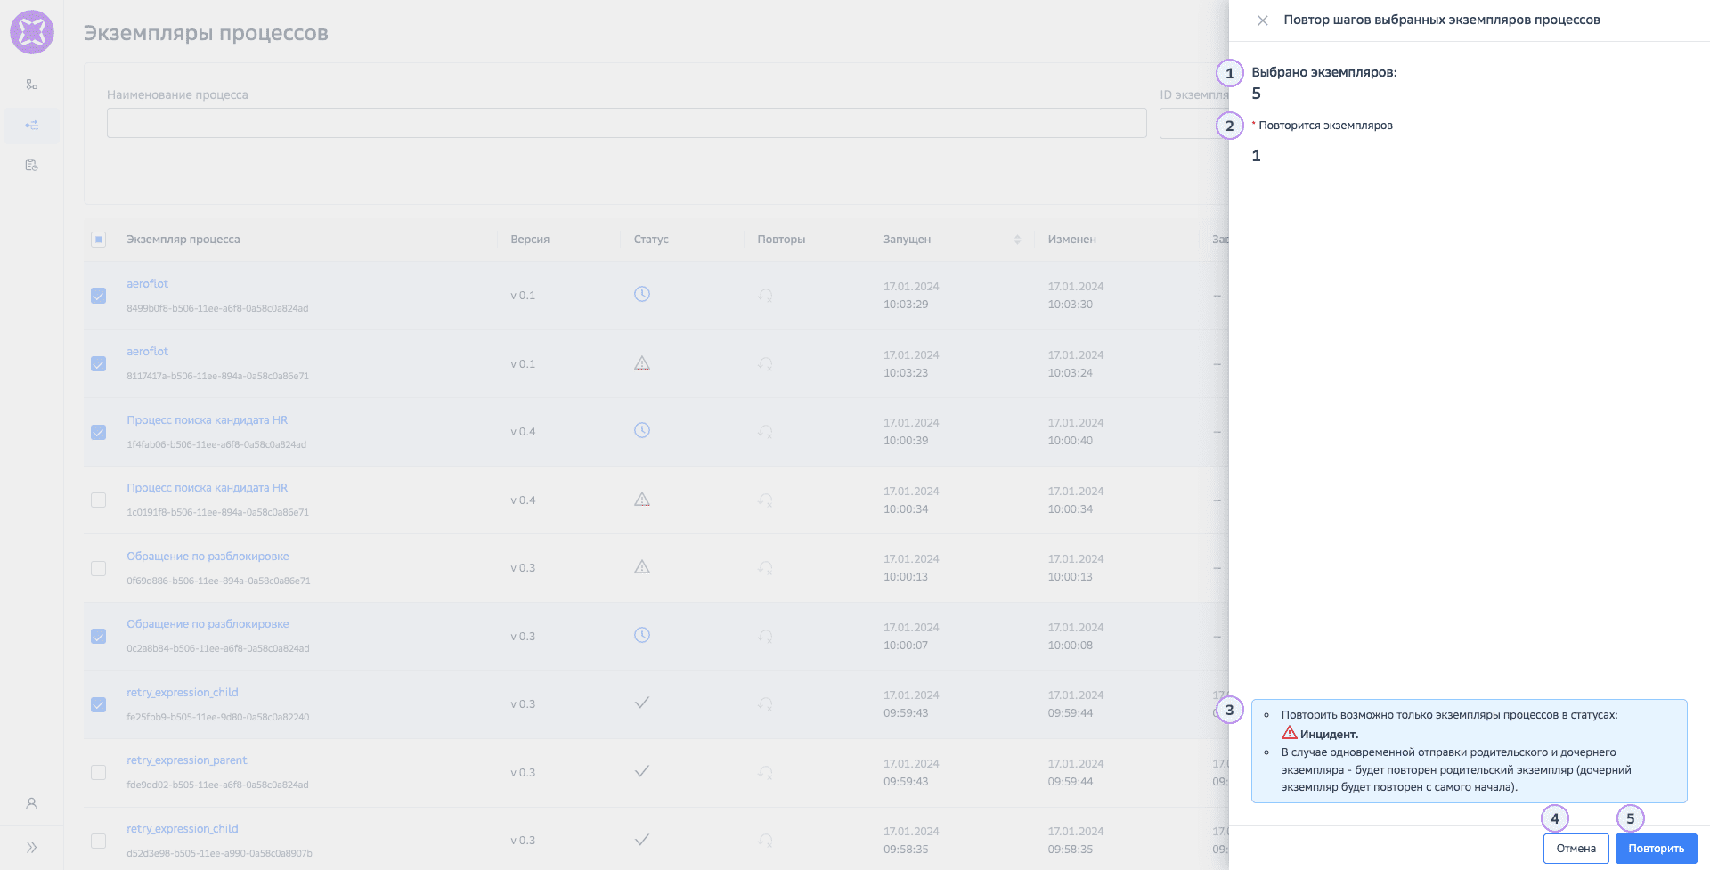The image size is (1710, 870).
Task: Click the Статус column header
Action: 651,240
